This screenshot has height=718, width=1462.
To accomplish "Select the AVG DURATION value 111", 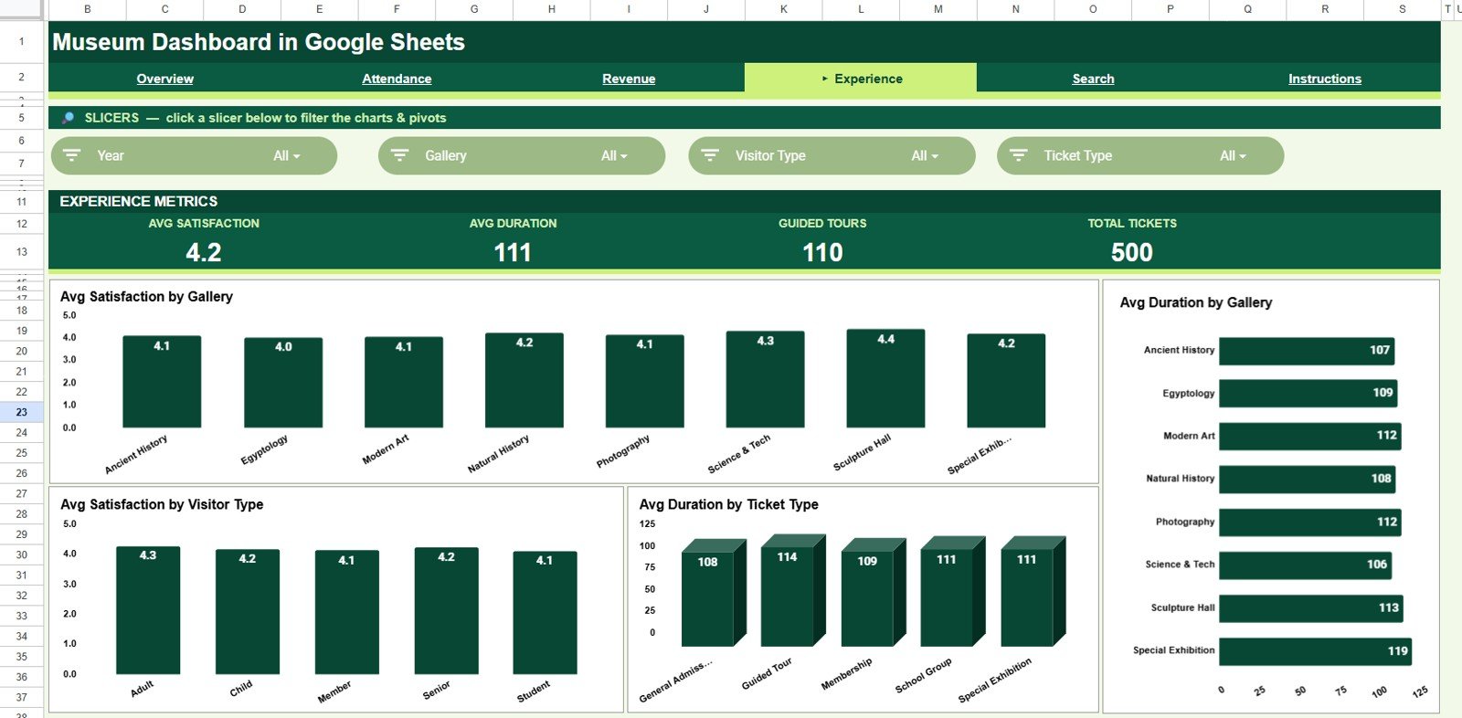I will (x=513, y=252).
